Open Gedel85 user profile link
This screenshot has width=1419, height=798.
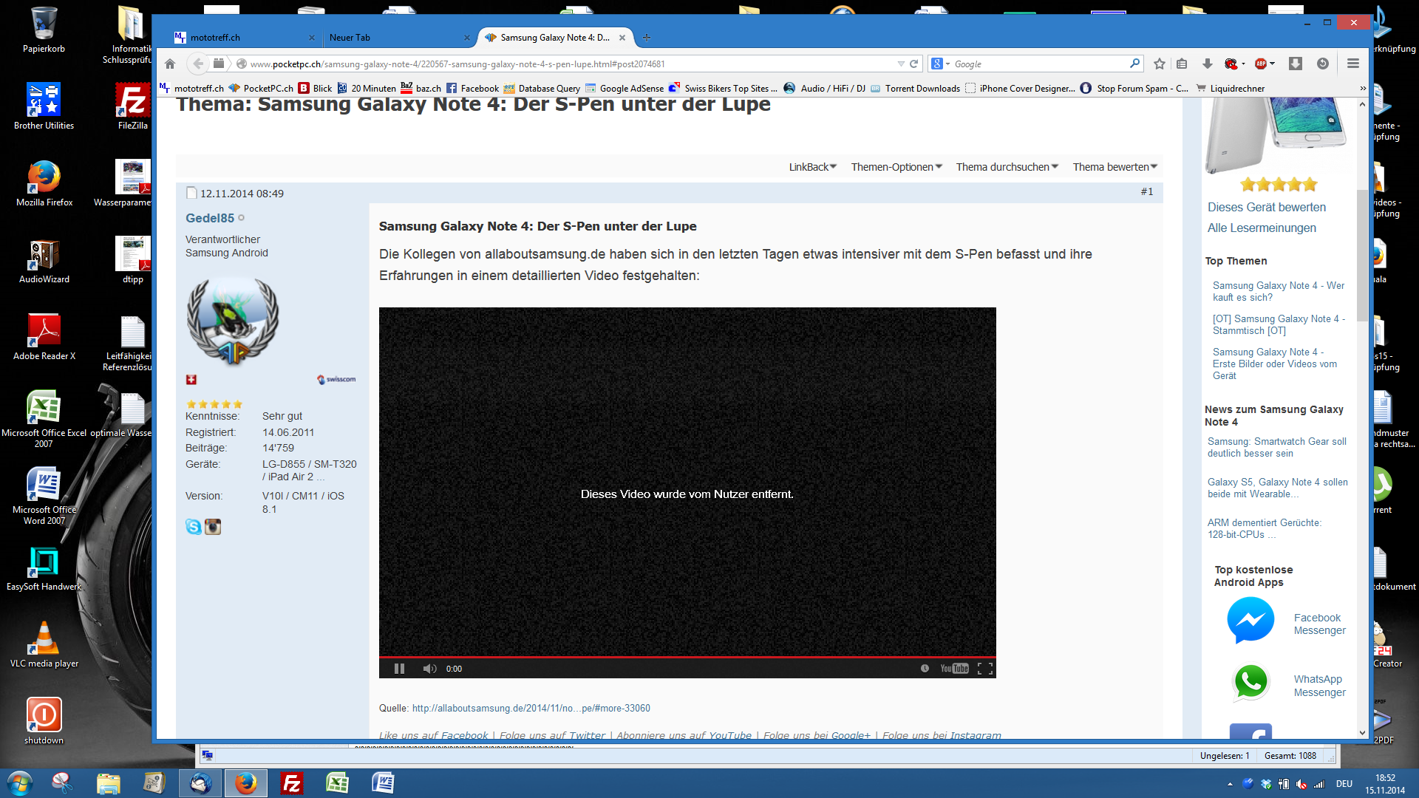[210, 218]
